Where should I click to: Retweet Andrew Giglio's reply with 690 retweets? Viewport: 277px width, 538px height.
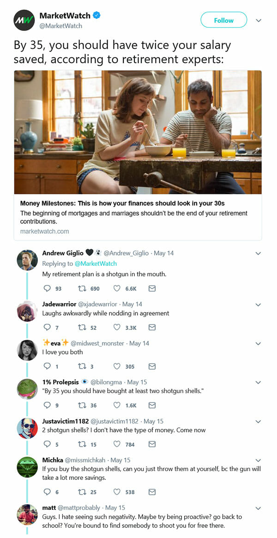[82, 288]
